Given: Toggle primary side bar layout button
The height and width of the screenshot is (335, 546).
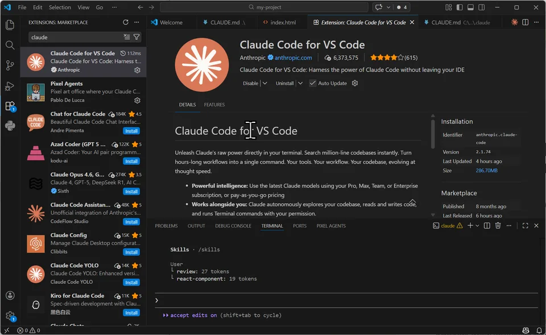Looking at the screenshot, I should (x=460, y=7).
